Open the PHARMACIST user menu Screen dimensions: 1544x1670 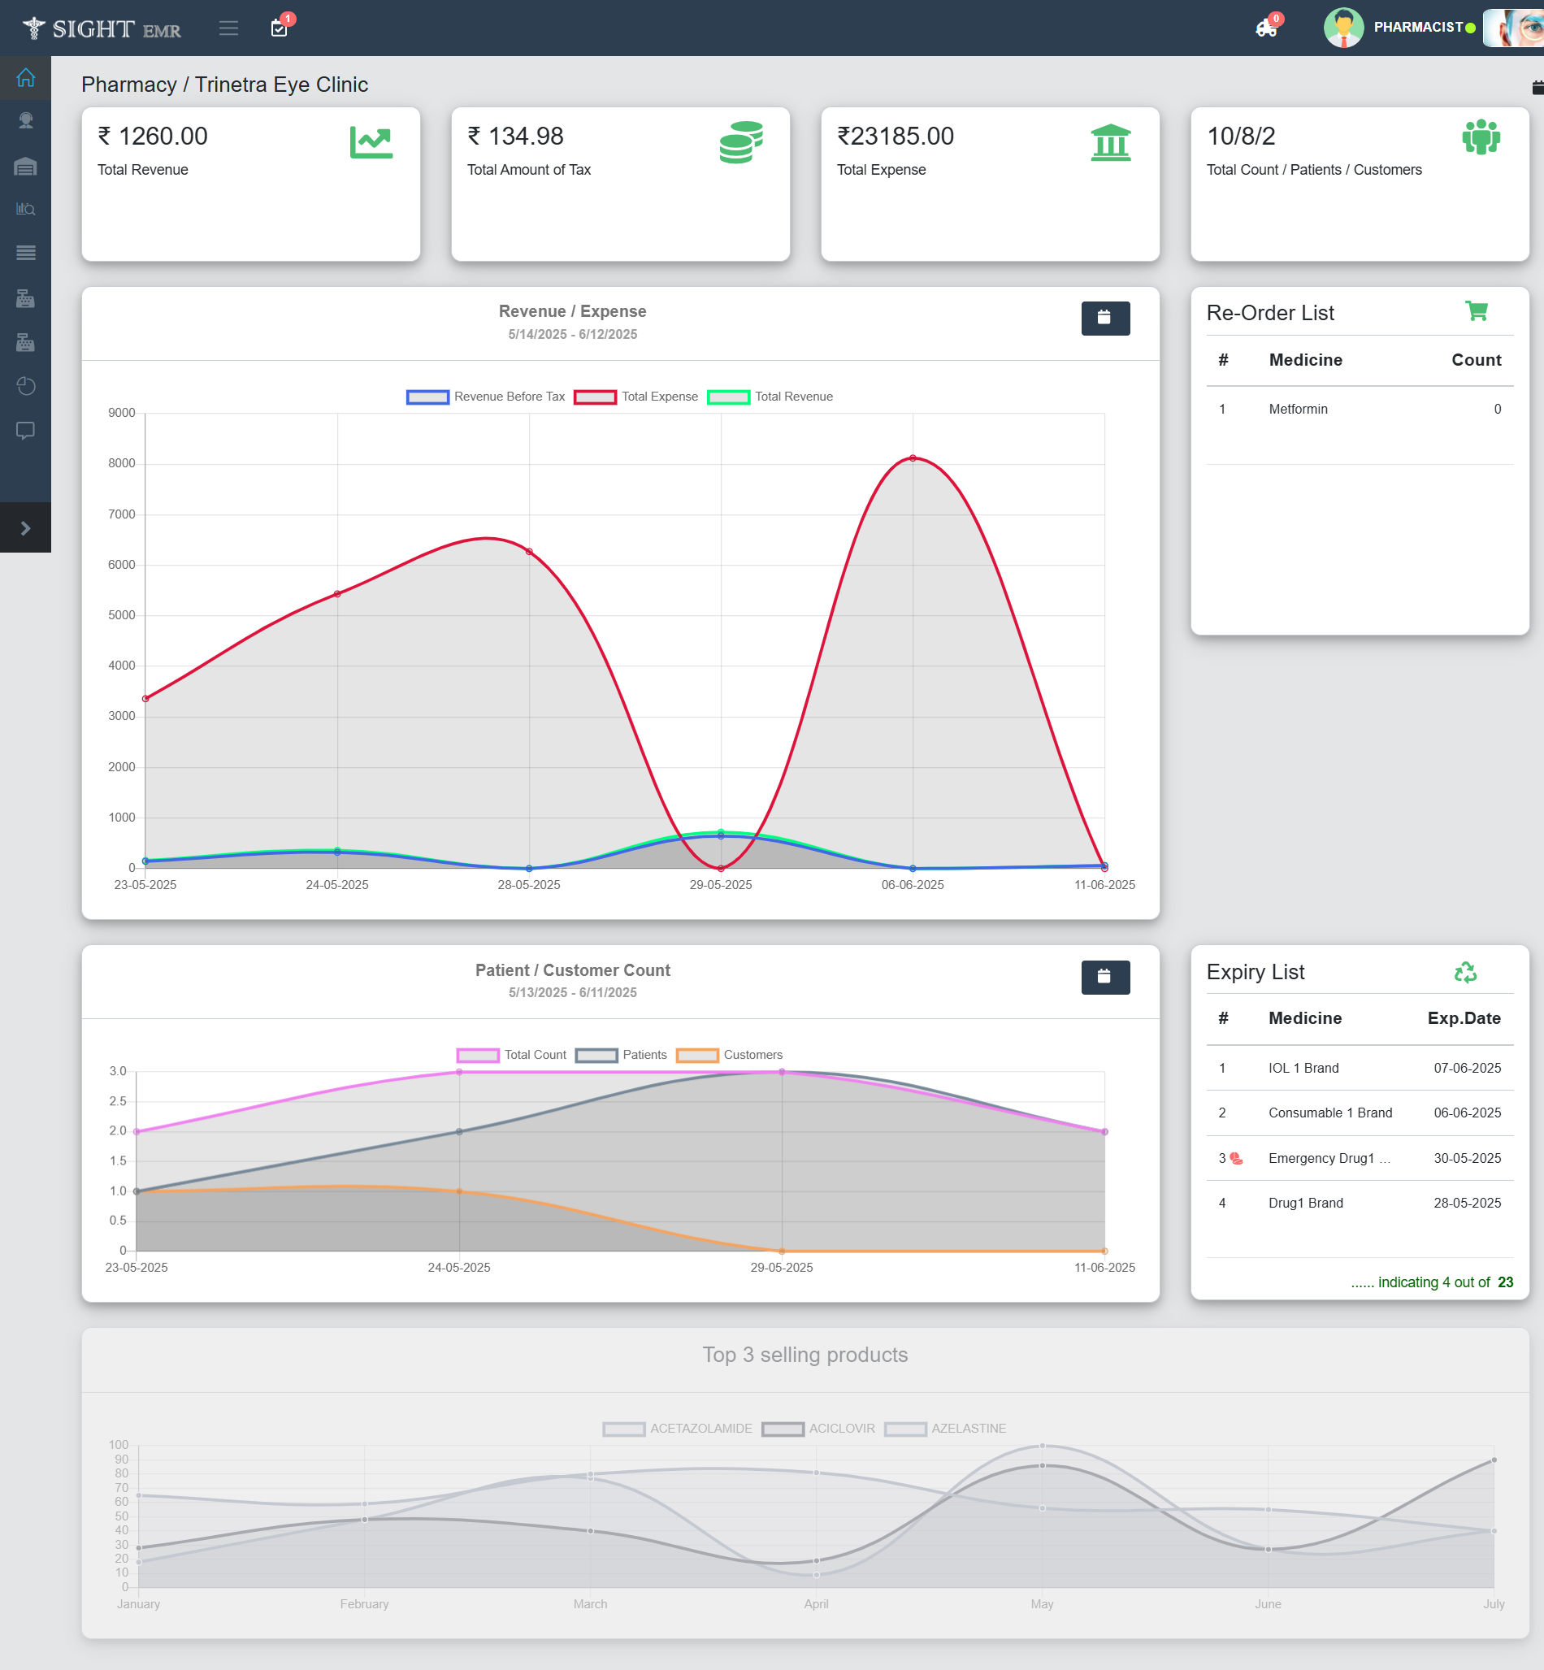(1417, 28)
